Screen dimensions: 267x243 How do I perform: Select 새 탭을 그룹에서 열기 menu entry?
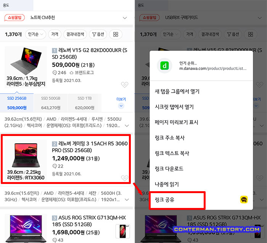(x=177, y=91)
